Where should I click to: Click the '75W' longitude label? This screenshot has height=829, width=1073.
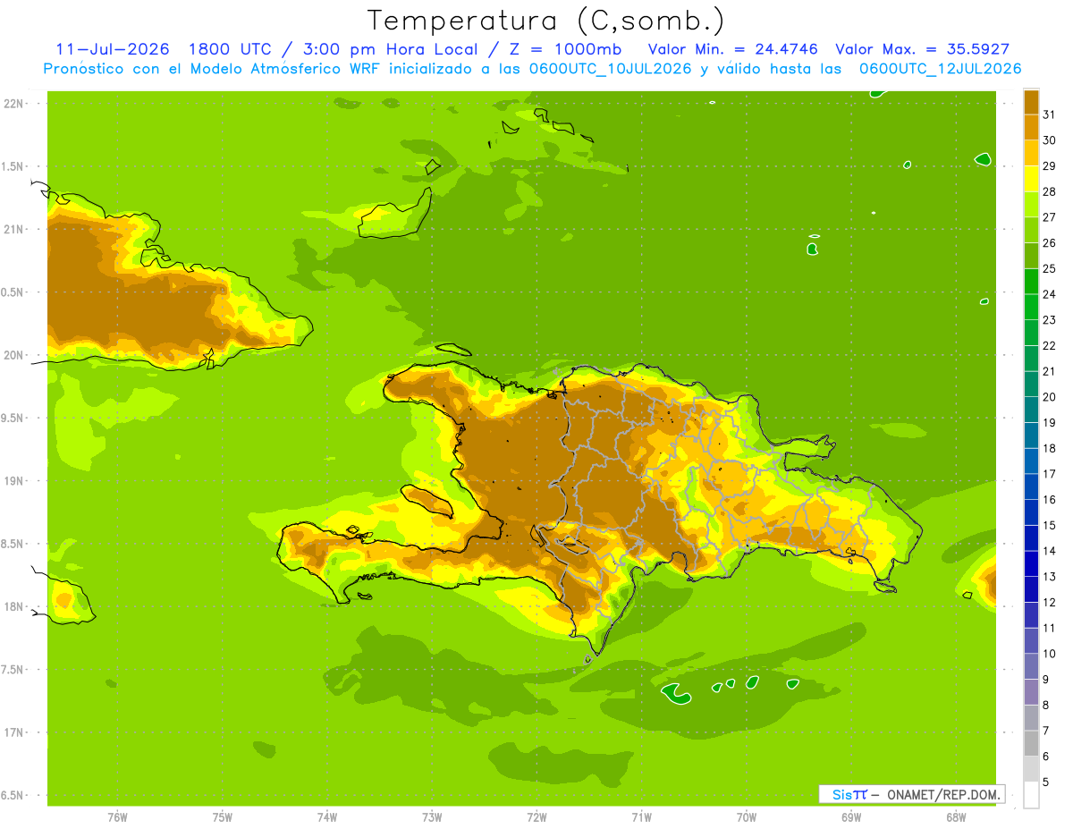click(x=223, y=816)
